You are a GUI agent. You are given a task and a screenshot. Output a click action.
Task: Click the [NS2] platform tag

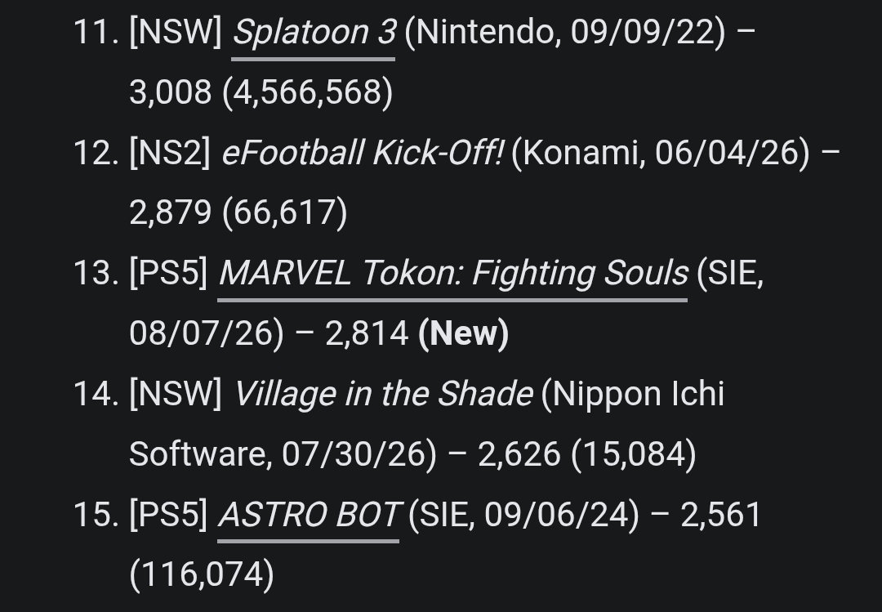click(170, 153)
